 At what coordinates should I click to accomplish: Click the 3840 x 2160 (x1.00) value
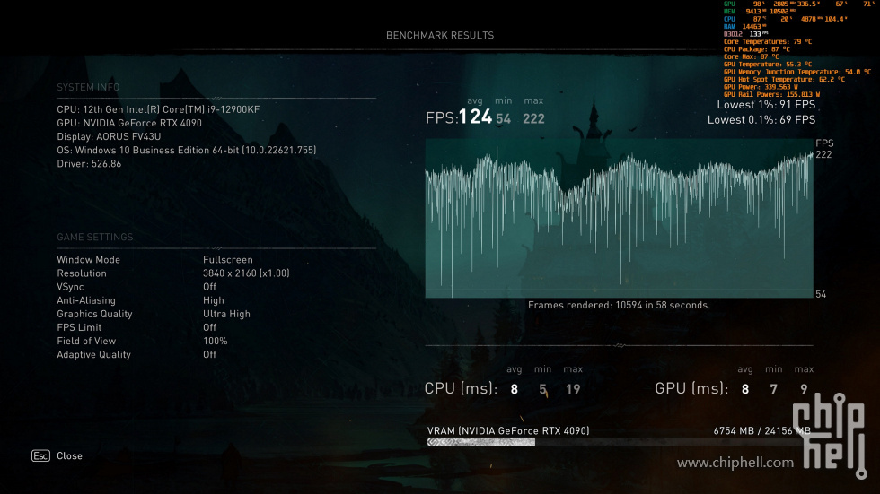(x=246, y=273)
